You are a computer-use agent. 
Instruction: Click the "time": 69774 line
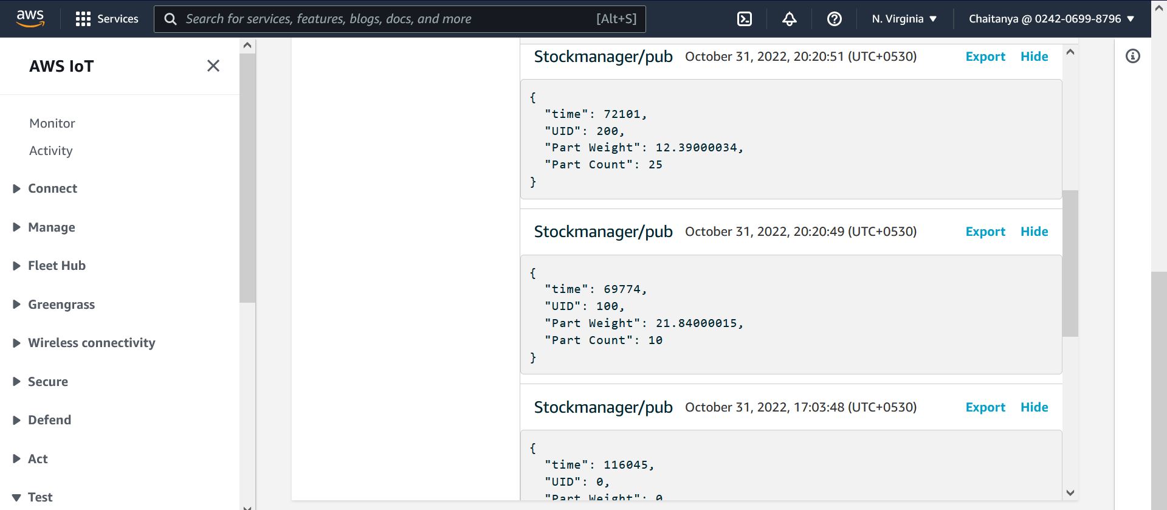(596, 289)
